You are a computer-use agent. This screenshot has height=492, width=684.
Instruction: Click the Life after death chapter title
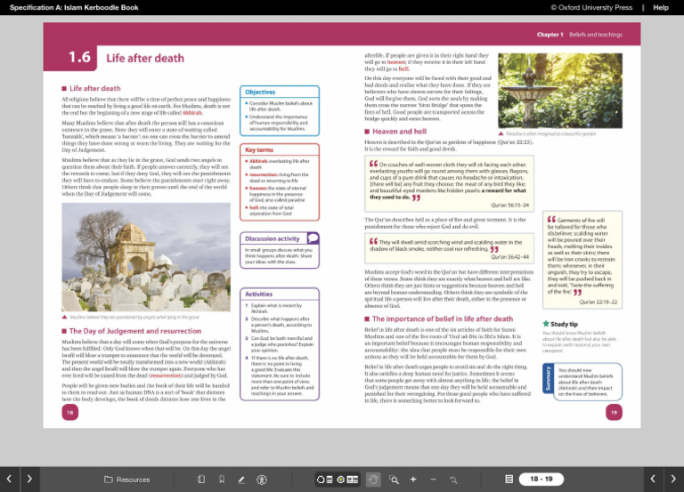click(x=145, y=58)
